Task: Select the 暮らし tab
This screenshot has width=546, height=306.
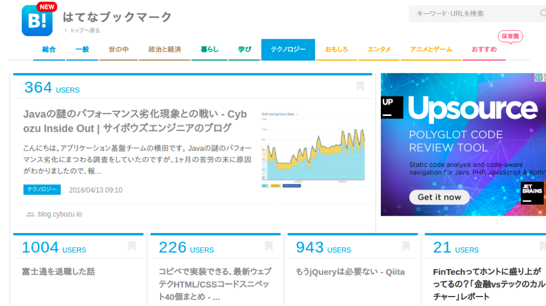Action: coord(210,50)
